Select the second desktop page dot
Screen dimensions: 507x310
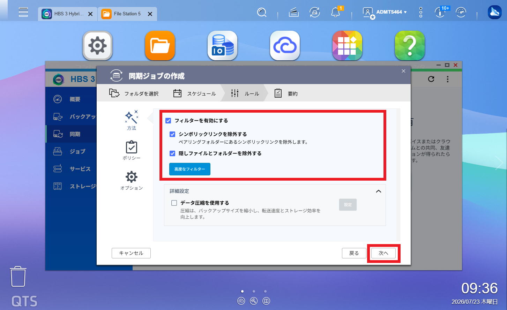click(254, 291)
